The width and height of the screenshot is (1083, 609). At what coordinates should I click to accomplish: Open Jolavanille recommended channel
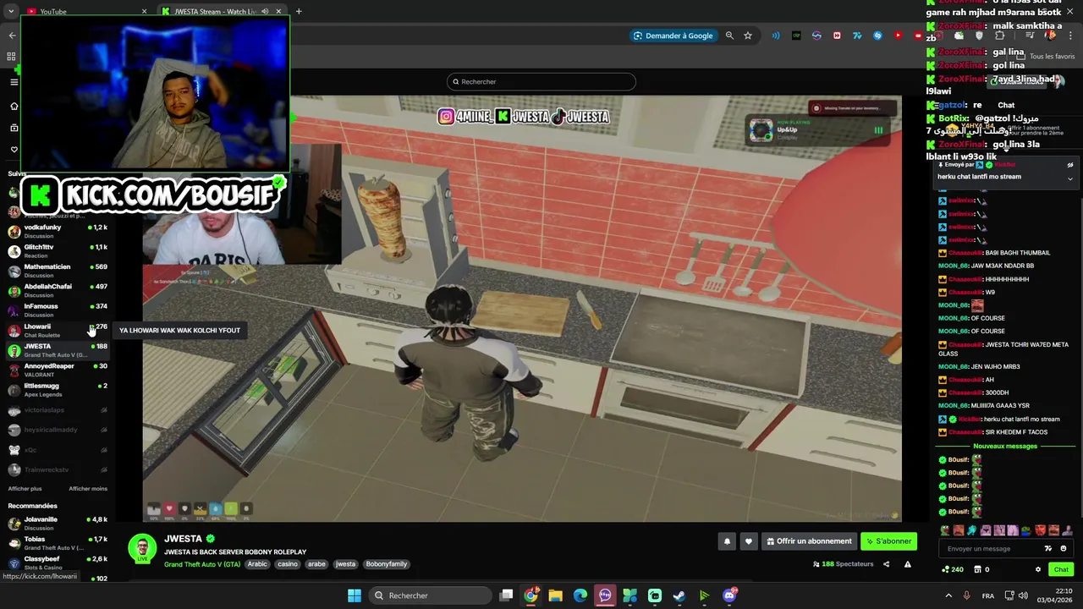click(x=58, y=524)
